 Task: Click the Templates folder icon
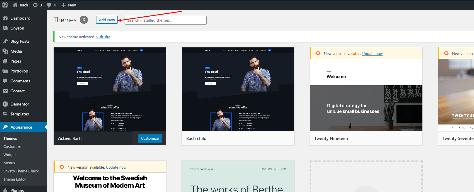pyautogui.click(x=5, y=114)
